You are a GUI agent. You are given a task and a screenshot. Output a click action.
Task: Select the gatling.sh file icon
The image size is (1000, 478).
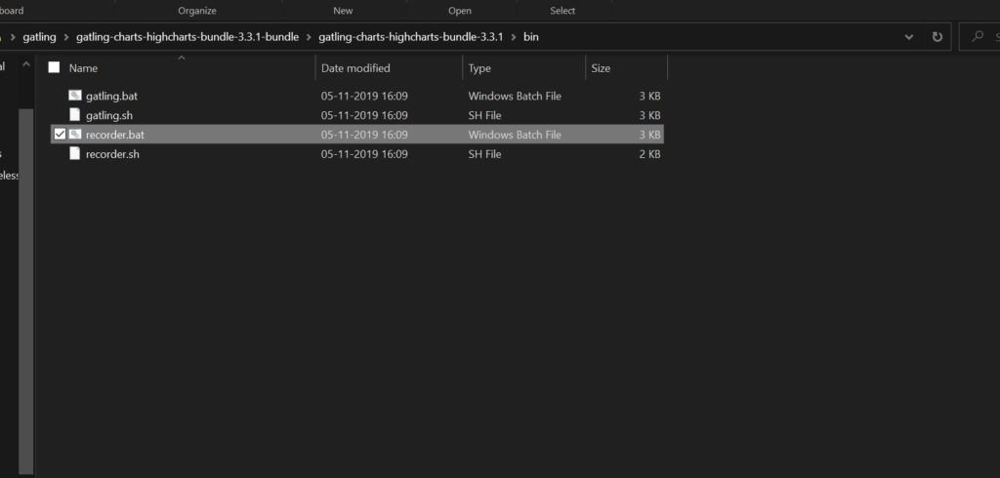pos(74,115)
